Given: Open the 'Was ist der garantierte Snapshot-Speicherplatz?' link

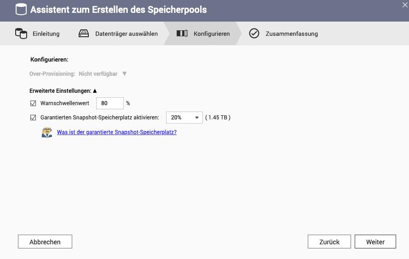Looking at the screenshot, I should click(117, 132).
